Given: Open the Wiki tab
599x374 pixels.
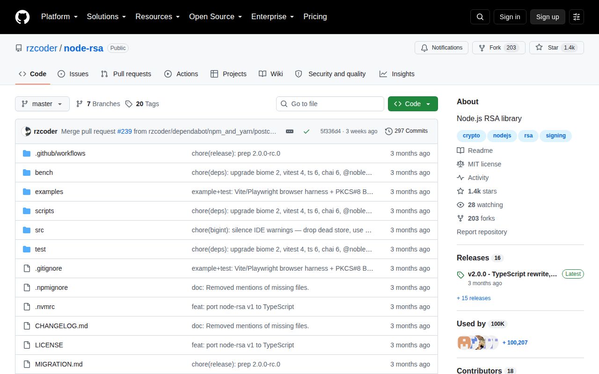Looking at the screenshot, I should coord(271,74).
